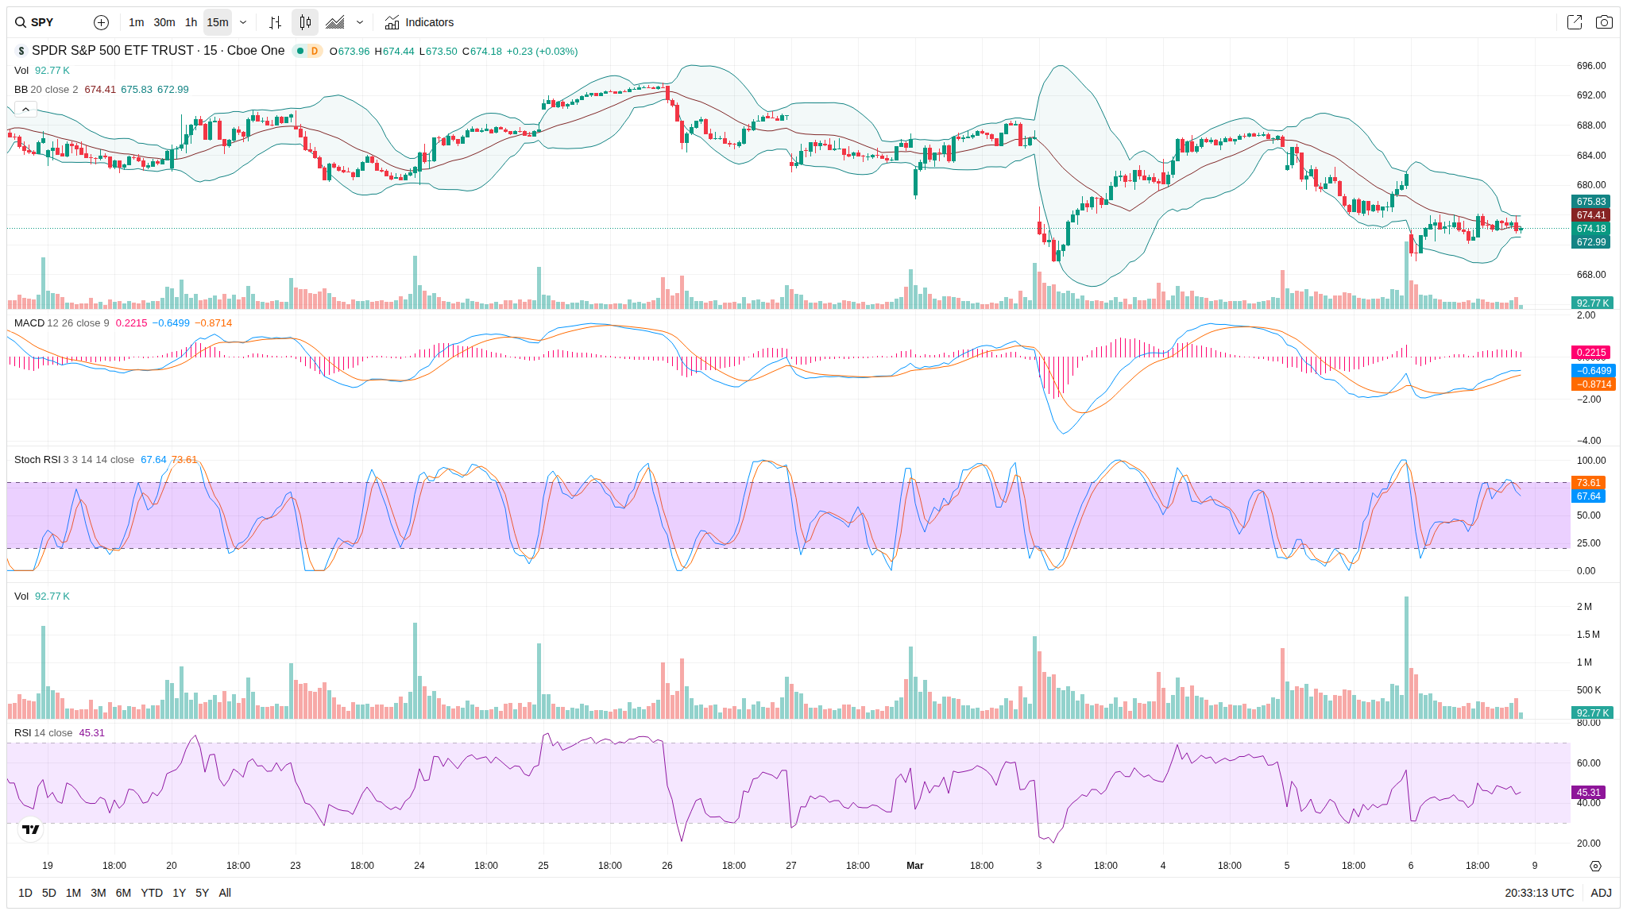The image size is (1627, 915).
Task: Select the YTD date range
Action: [151, 893]
